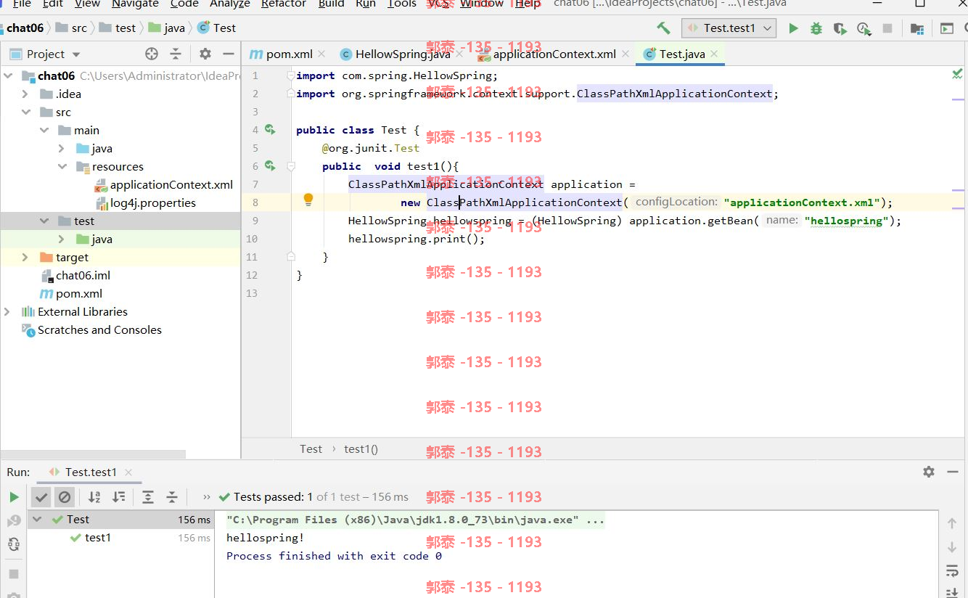Screen dimensions: 968x598
Task: Click 'test1()' in editor breadcrumb
Action: pyautogui.click(x=361, y=449)
